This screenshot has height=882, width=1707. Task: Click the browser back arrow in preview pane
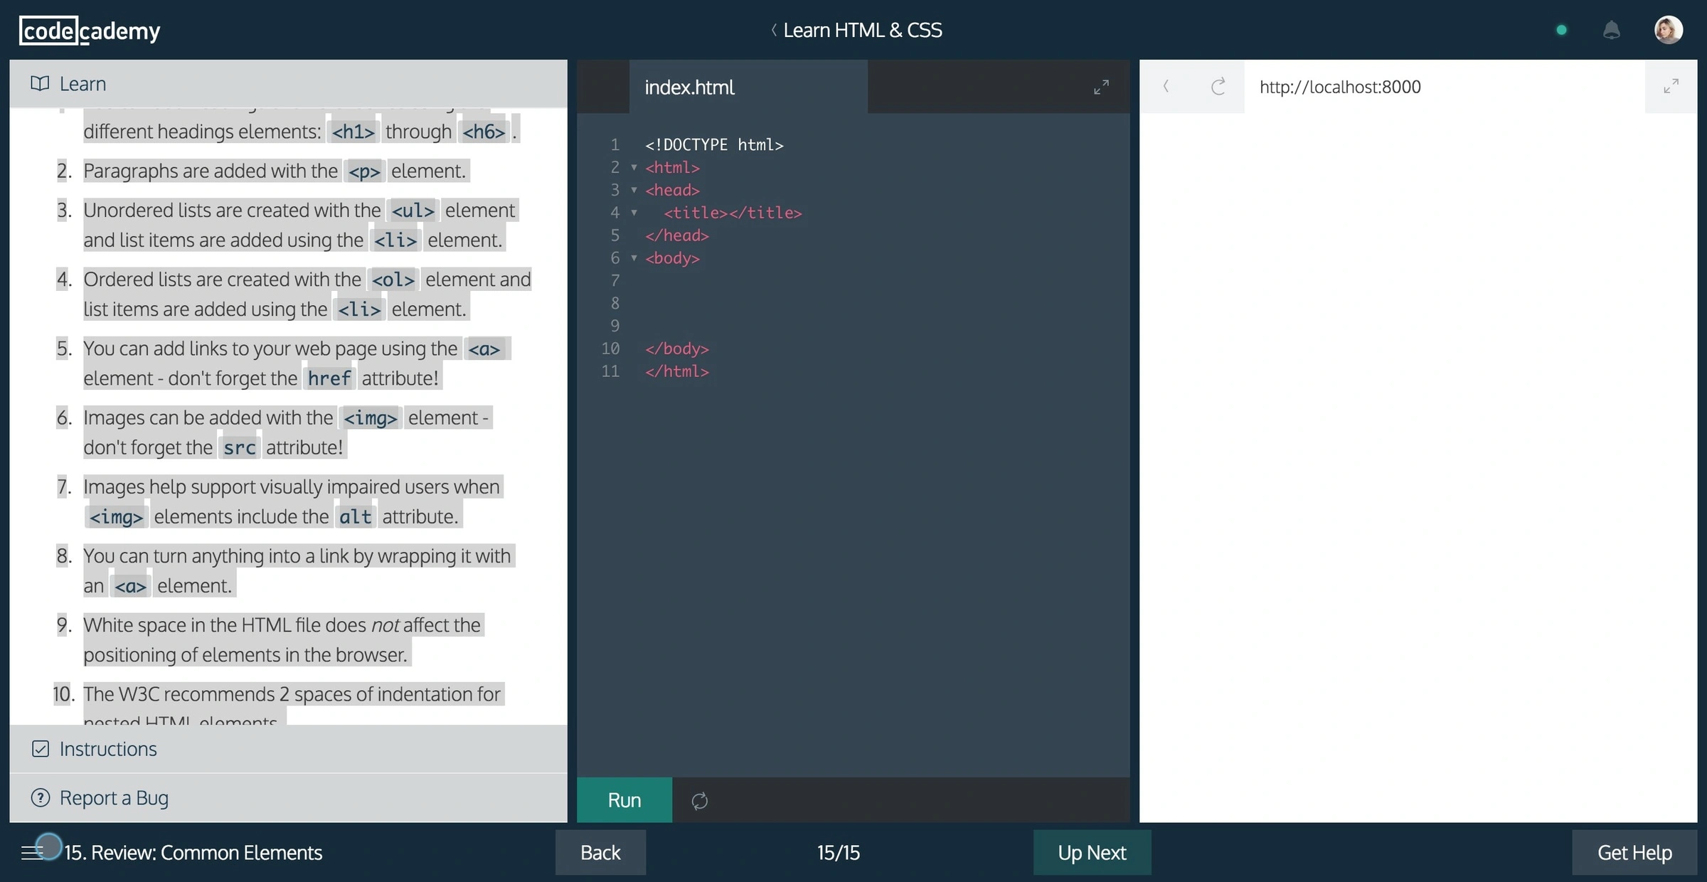click(x=1166, y=87)
